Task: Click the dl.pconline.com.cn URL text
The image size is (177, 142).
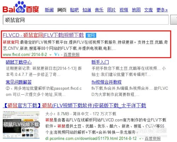Action: pyautogui.click(x=82, y=138)
